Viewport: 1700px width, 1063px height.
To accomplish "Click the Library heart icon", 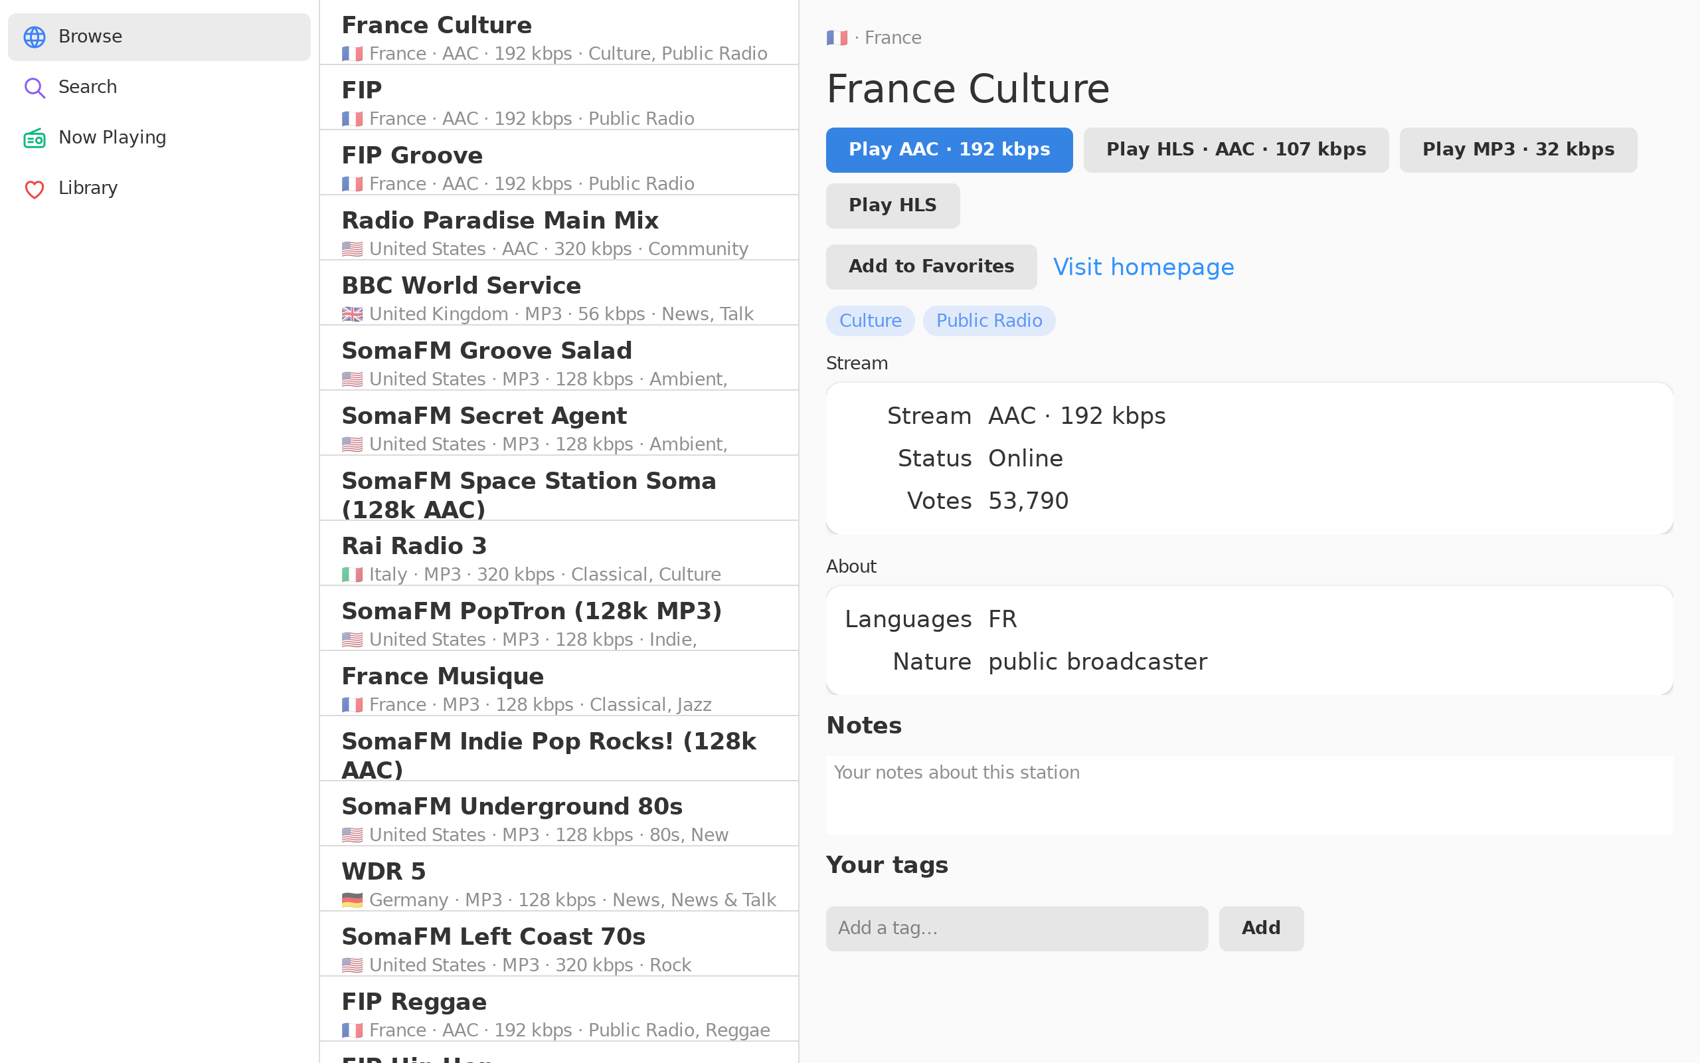I will click(35, 189).
